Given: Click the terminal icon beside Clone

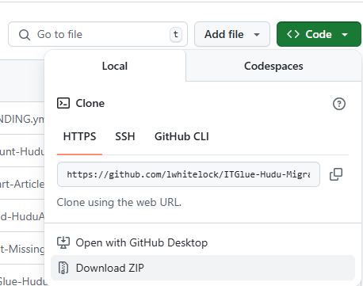Looking at the screenshot, I should pos(63,103).
